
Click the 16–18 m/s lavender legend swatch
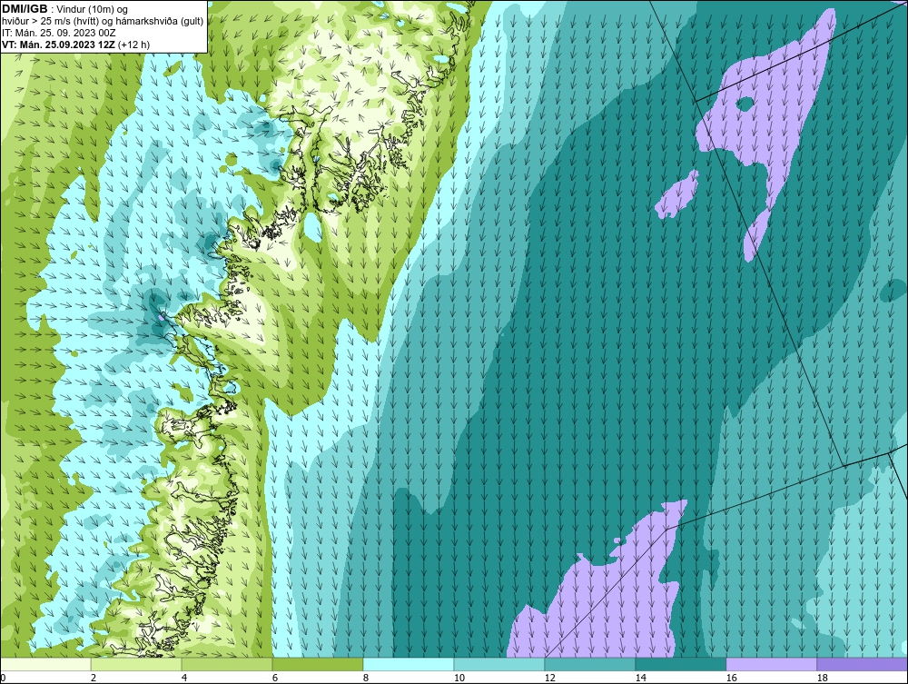(x=771, y=664)
